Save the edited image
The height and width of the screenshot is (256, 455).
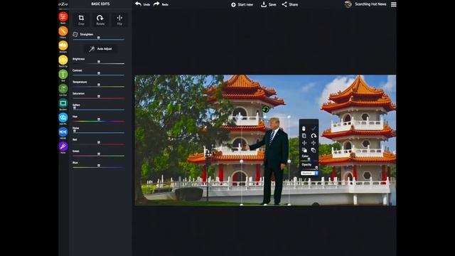[x=268, y=4]
